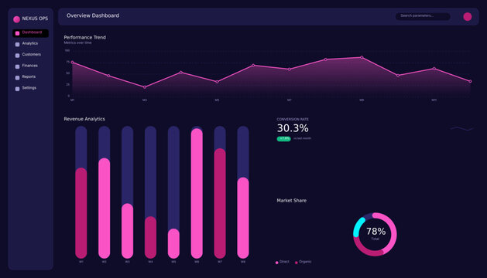Select the M7 data point on trend line
Viewport: 487px width, 278px height.
(x=290, y=69)
